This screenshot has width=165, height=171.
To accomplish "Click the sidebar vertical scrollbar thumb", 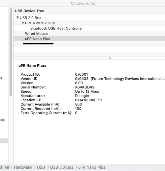I will click(11, 52).
